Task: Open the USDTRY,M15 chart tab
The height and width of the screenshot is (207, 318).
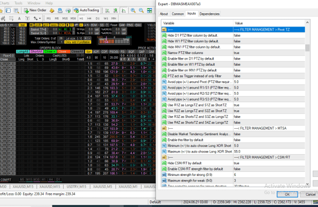Action: [76, 187]
